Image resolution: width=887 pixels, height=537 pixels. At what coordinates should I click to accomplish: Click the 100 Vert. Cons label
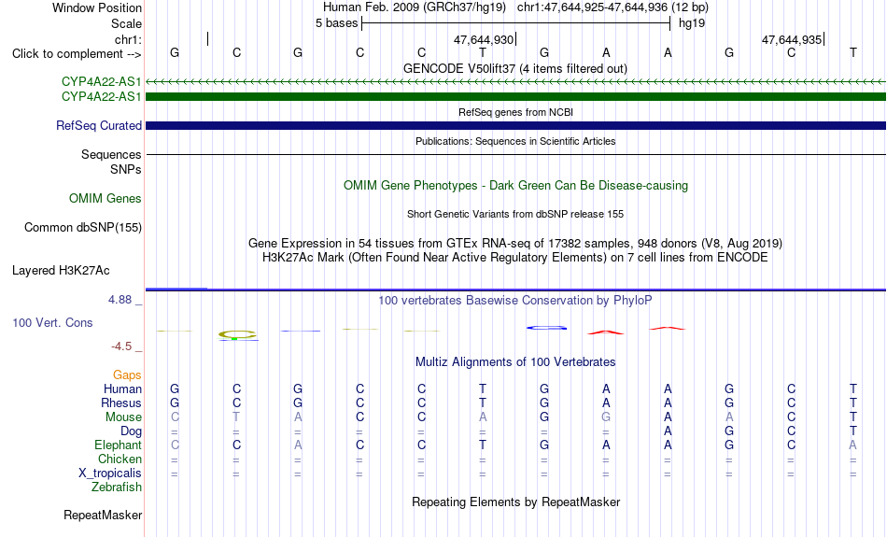pos(52,322)
